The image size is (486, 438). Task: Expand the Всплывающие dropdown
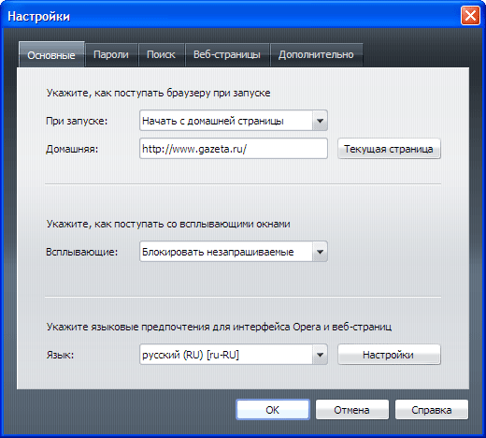(x=234, y=252)
